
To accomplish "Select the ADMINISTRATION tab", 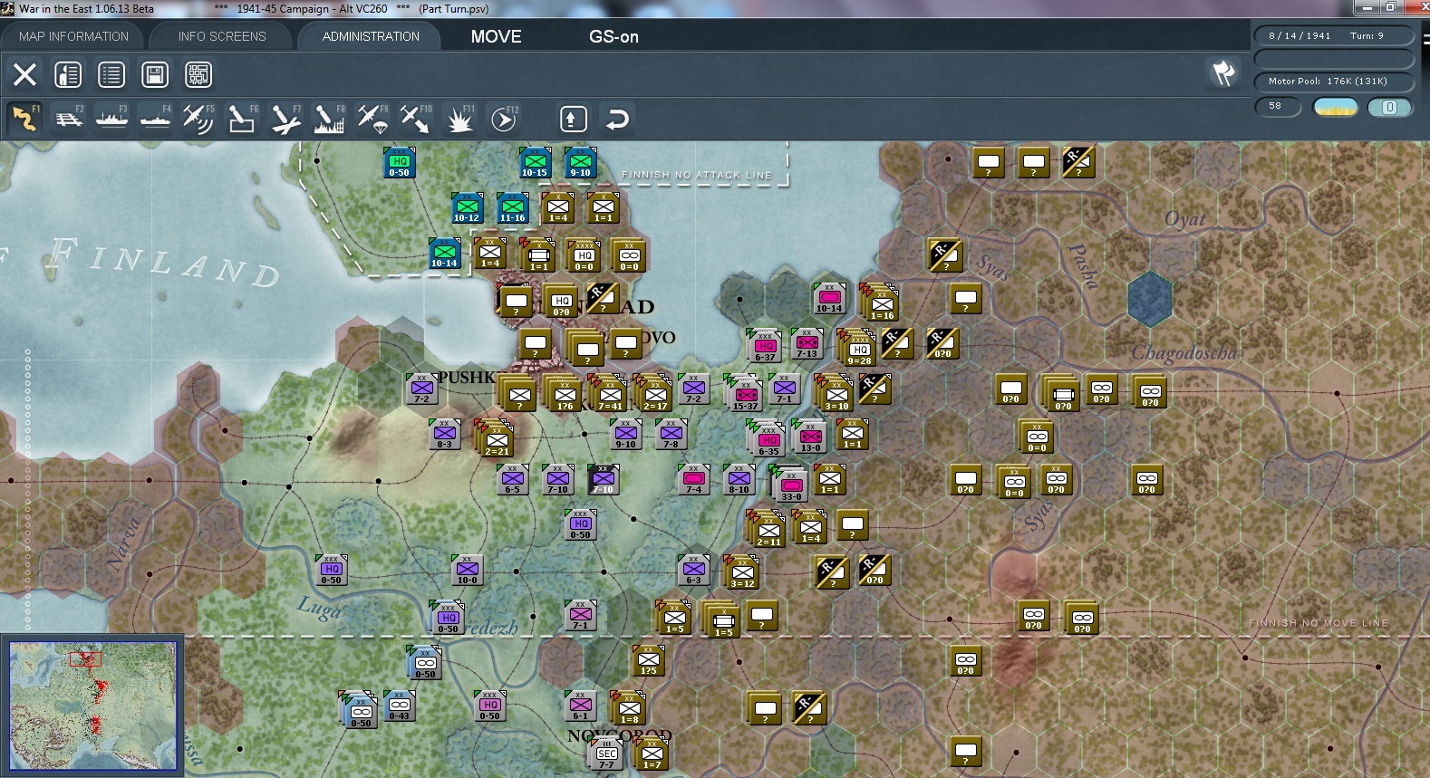I will coord(371,36).
